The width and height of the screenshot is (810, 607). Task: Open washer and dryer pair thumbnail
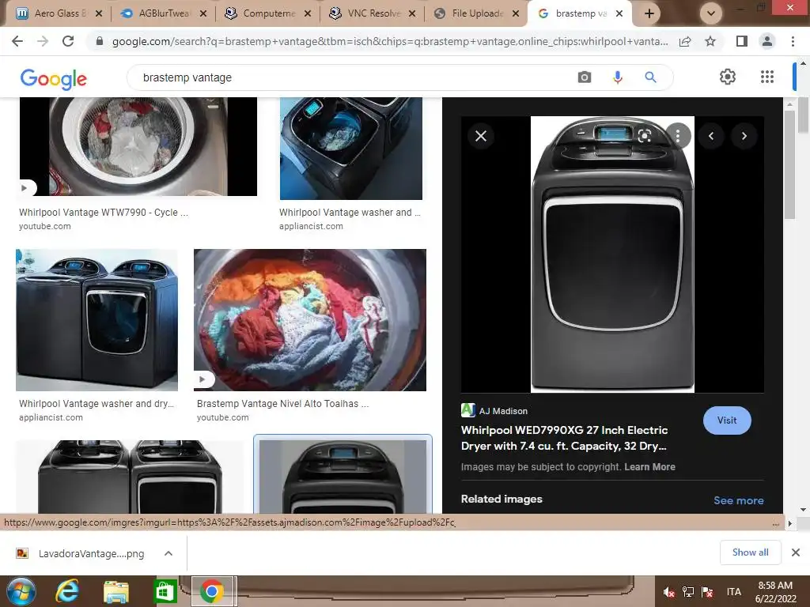[x=97, y=320]
